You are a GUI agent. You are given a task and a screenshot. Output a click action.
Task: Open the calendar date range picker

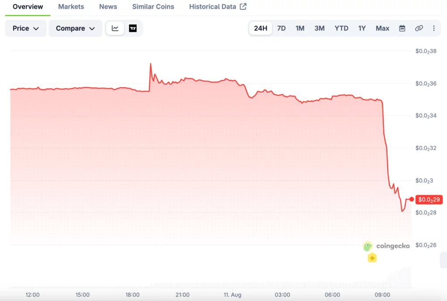point(402,28)
